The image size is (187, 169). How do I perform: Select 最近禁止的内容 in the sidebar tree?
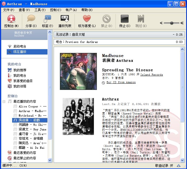25,158
